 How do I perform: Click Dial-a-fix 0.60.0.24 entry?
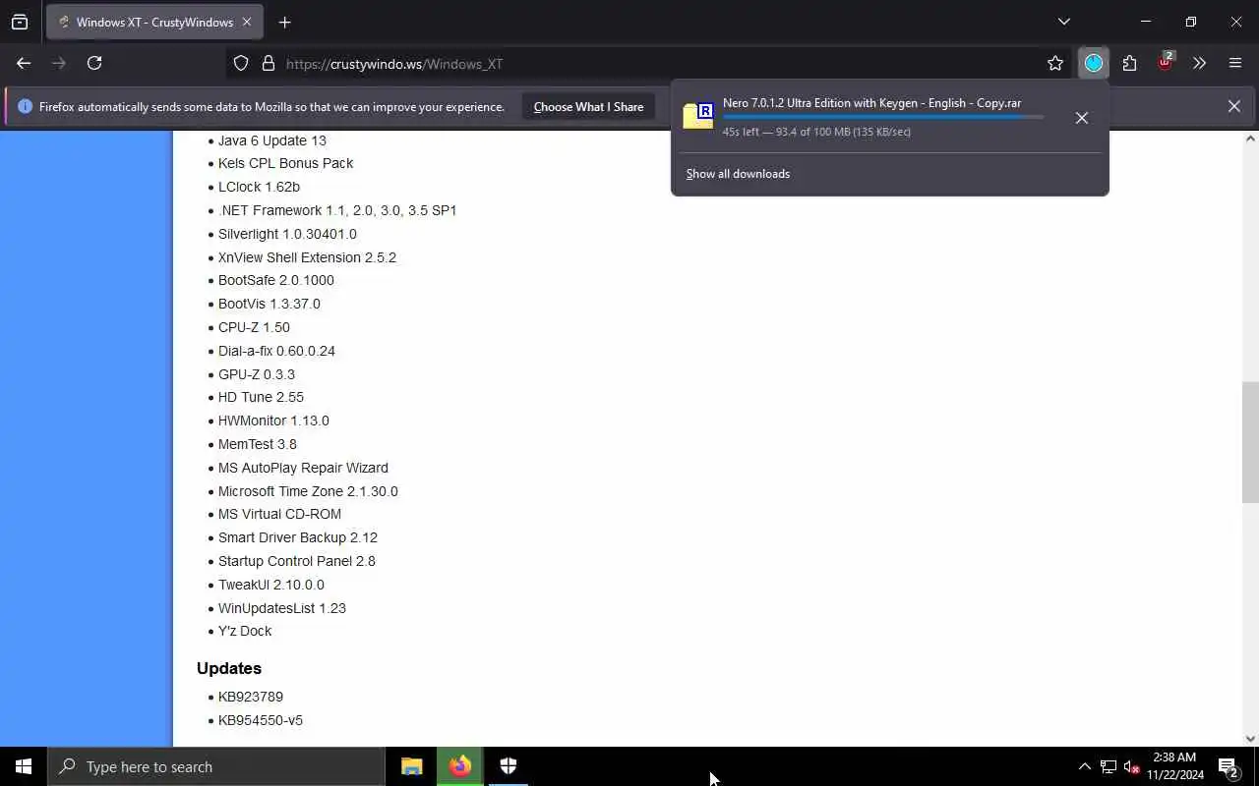(x=276, y=351)
